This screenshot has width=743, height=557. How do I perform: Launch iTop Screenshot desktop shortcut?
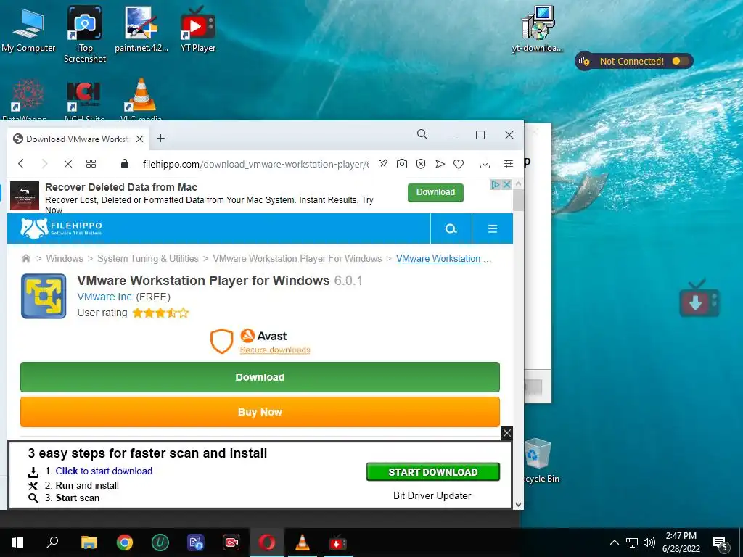pyautogui.click(x=85, y=34)
